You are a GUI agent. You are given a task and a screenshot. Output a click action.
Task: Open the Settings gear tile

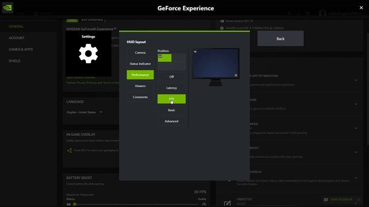coord(88,53)
